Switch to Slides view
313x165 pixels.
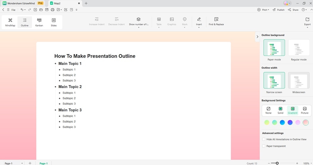click(x=54, y=22)
